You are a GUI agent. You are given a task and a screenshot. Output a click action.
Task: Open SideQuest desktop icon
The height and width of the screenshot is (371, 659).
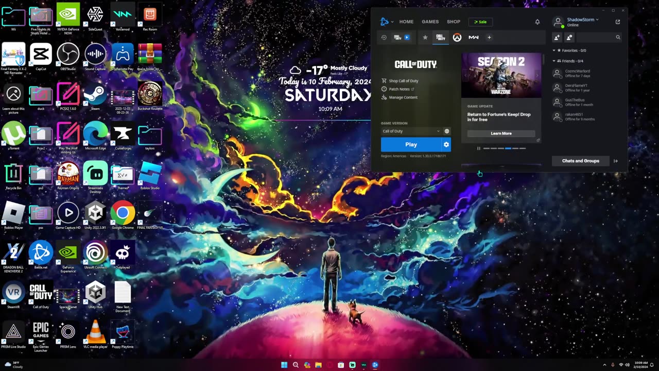point(95,17)
